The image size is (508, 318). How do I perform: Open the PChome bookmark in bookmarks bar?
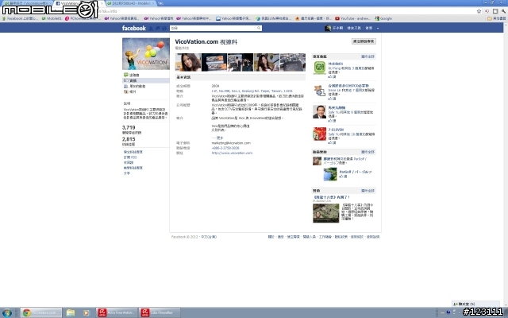point(83,18)
